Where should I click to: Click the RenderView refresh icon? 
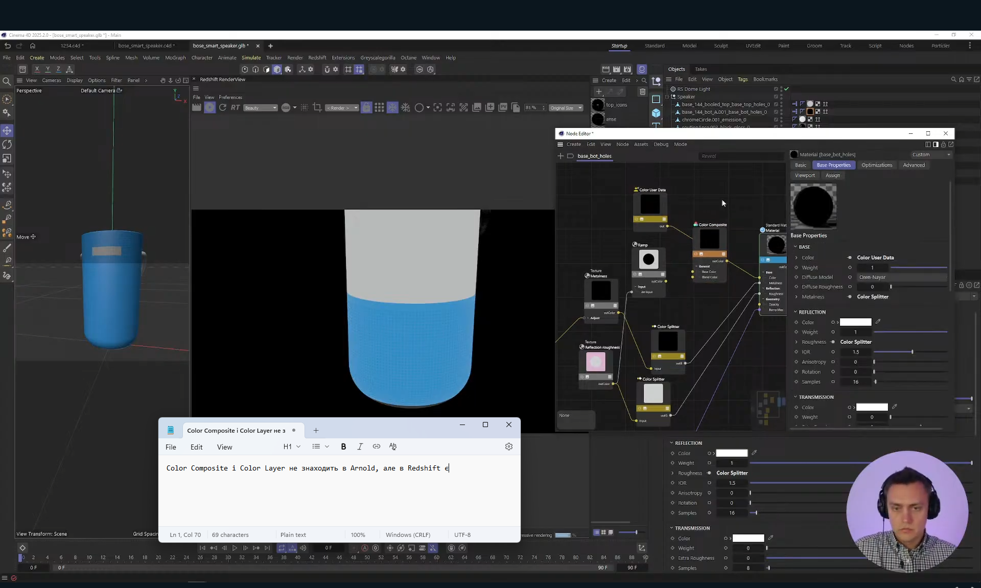pyautogui.click(x=223, y=107)
